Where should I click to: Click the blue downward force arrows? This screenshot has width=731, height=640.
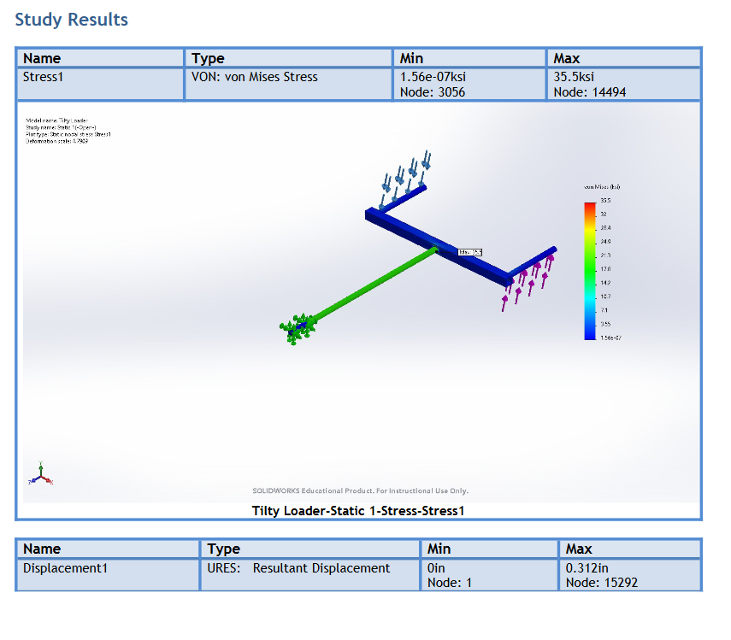[x=405, y=179]
